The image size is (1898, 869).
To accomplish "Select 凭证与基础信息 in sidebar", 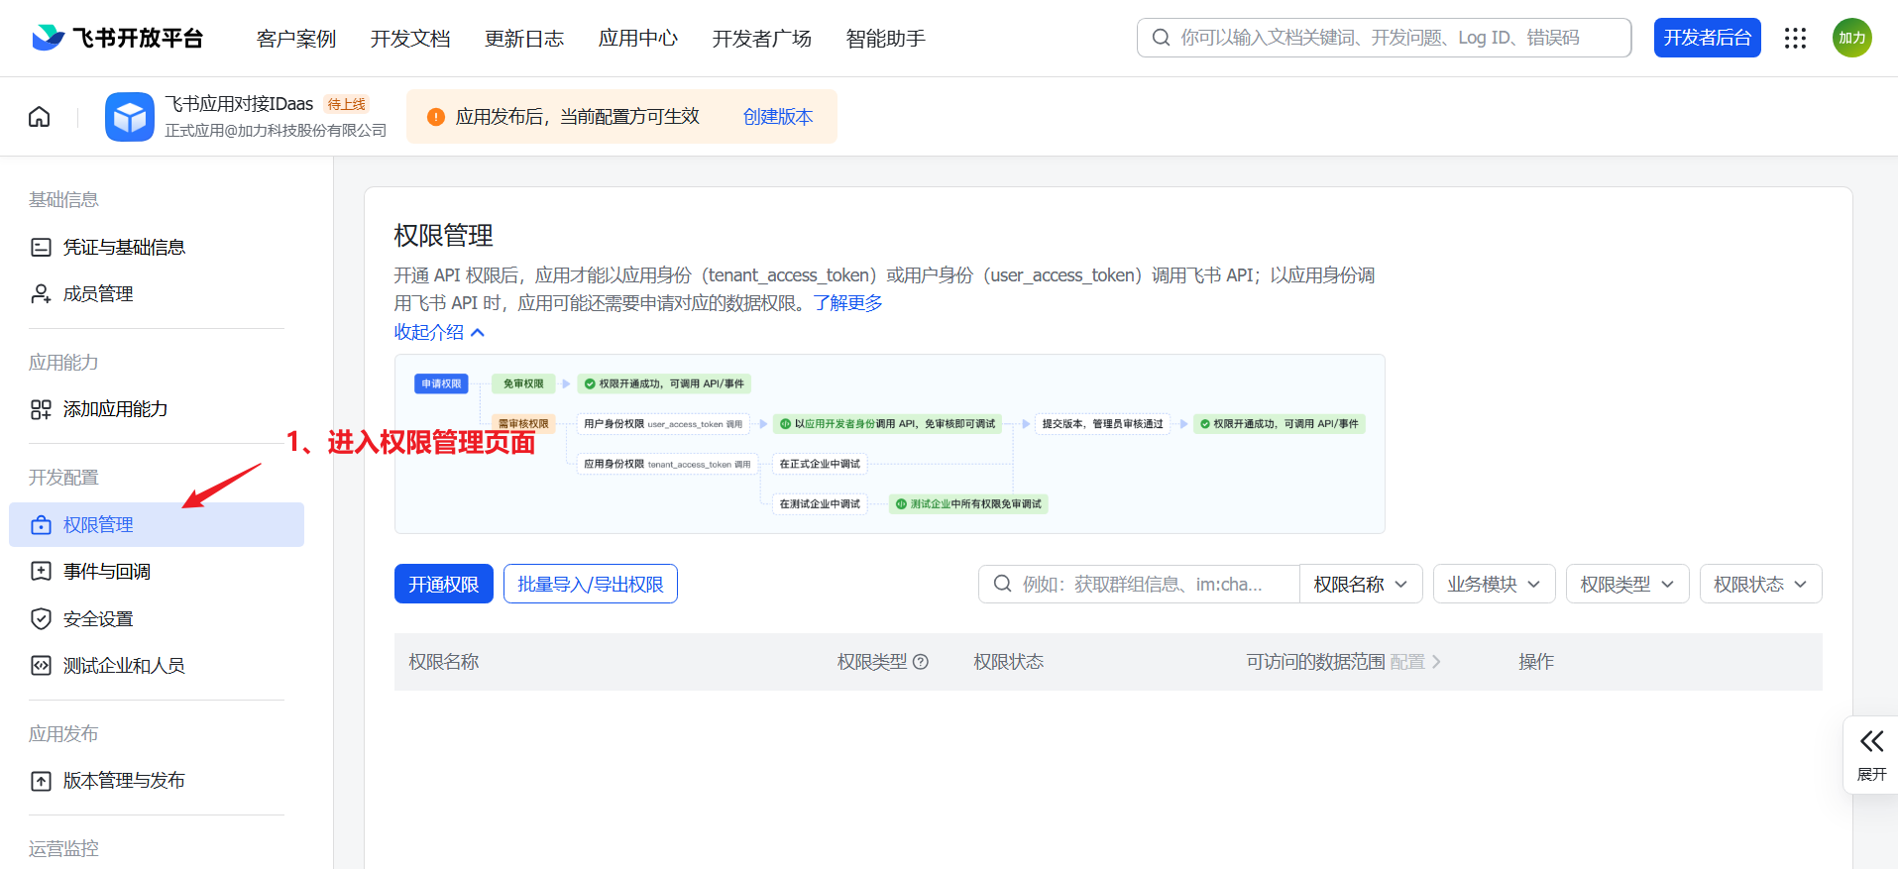I will pos(124,247).
